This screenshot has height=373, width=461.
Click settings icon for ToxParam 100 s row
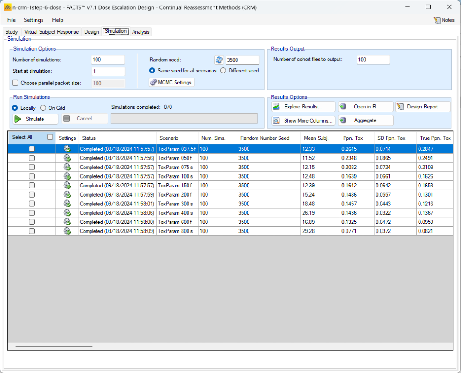67,176
